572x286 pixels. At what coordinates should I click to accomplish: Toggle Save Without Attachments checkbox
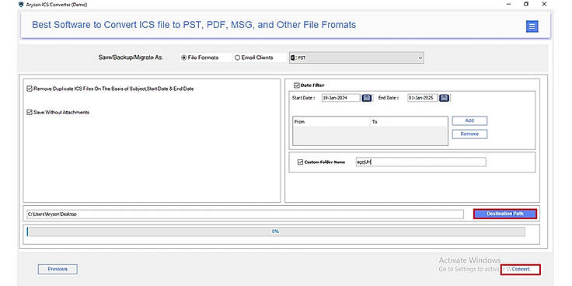point(30,113)
